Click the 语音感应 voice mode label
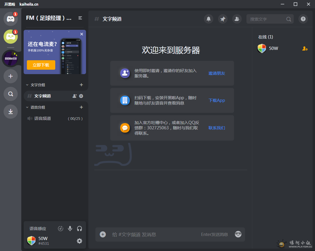This screenshot has width=315, height=251. click(x=38, y=229)
